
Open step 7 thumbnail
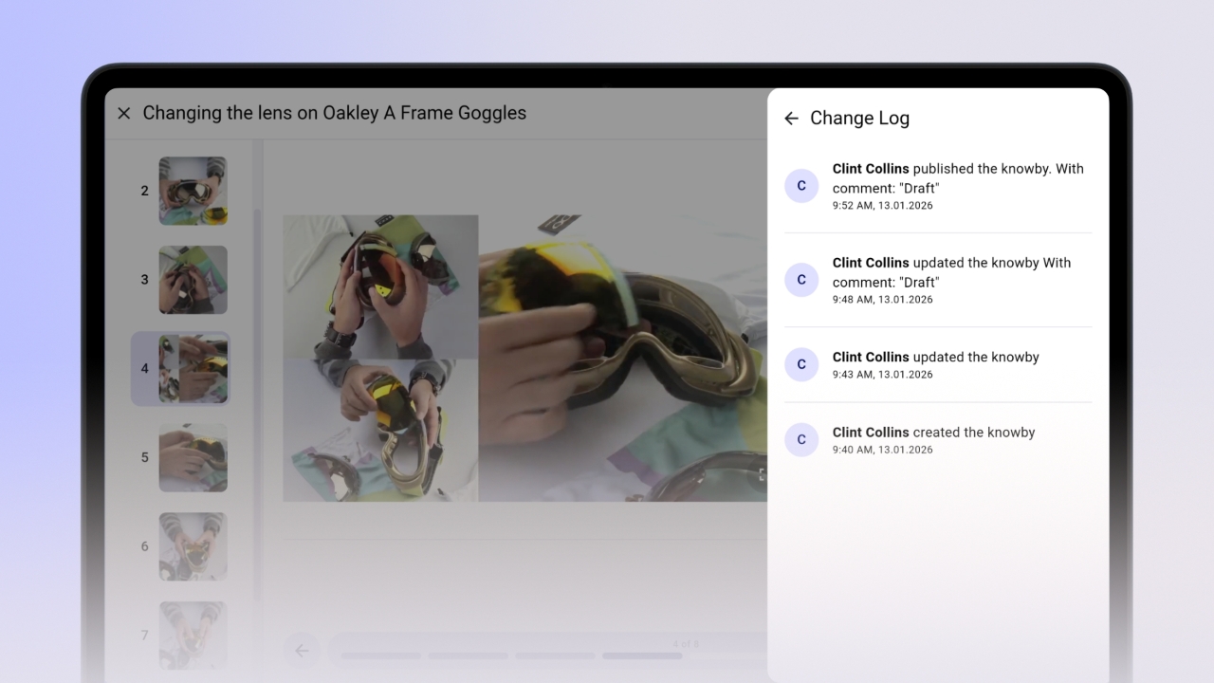point(193,635)
